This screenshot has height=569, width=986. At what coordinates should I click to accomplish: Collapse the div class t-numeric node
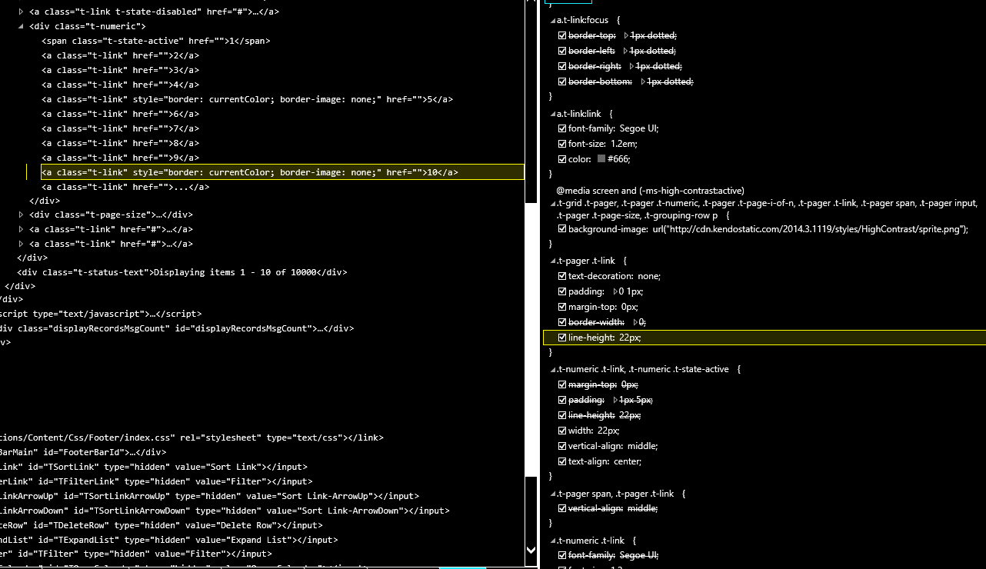point(22,26)
